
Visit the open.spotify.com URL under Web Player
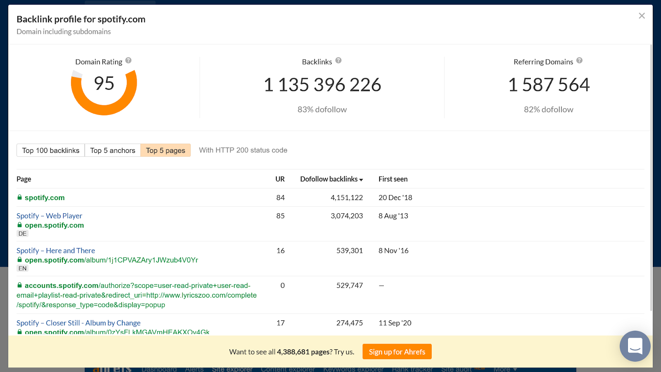(x=54, y=225)
